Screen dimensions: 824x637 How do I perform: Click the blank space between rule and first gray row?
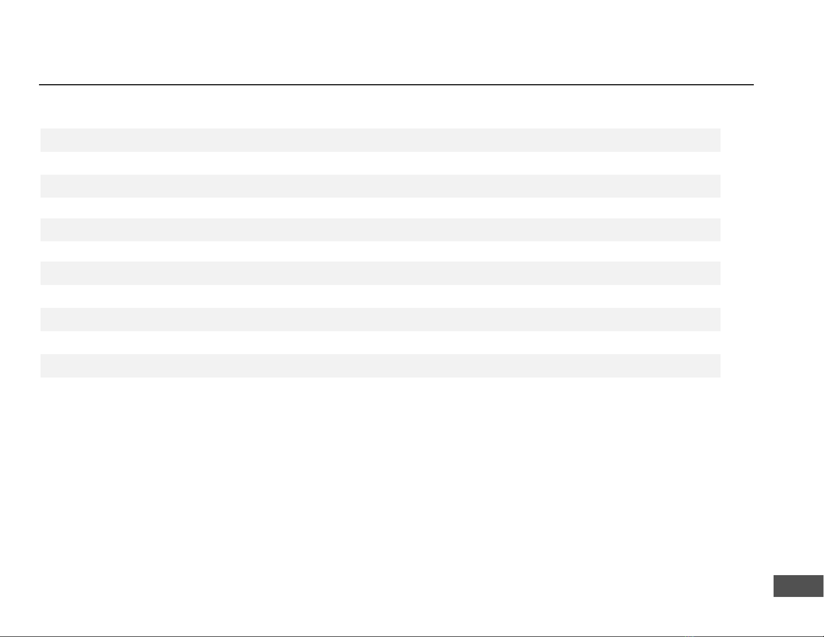click(x=381, y=107)
